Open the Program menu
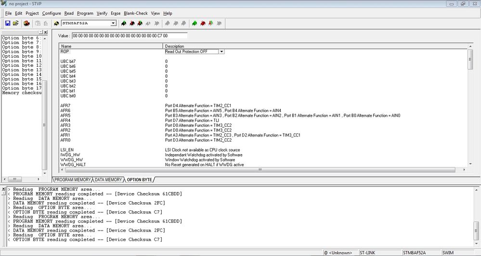Viewport: 481px width, 256px height. tap(85, 13)
